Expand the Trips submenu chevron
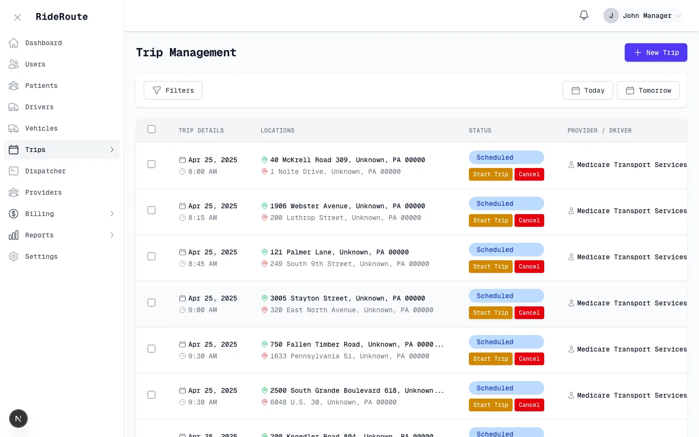The width and height of the screenshot is (699, 437). pos(112,150)
